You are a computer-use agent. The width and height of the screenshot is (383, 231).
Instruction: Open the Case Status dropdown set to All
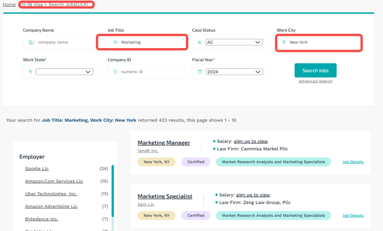click(x=234, y=42)
